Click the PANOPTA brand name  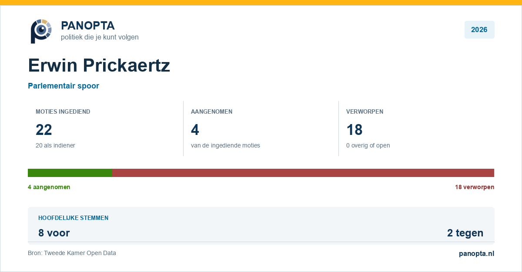pyautogui.click(x=88, y=26)
